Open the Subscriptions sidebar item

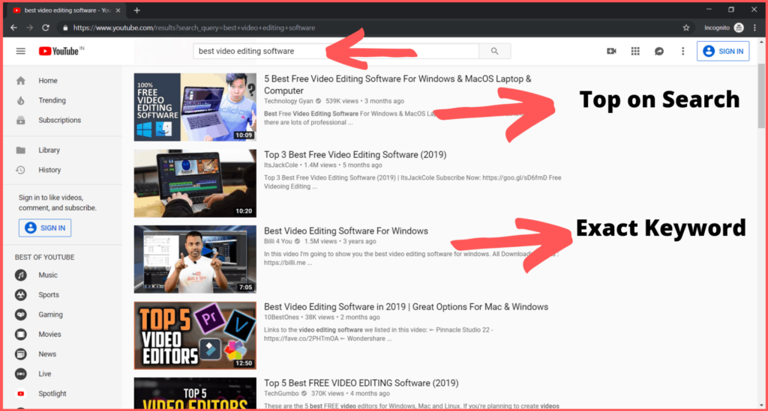(62, 121)
